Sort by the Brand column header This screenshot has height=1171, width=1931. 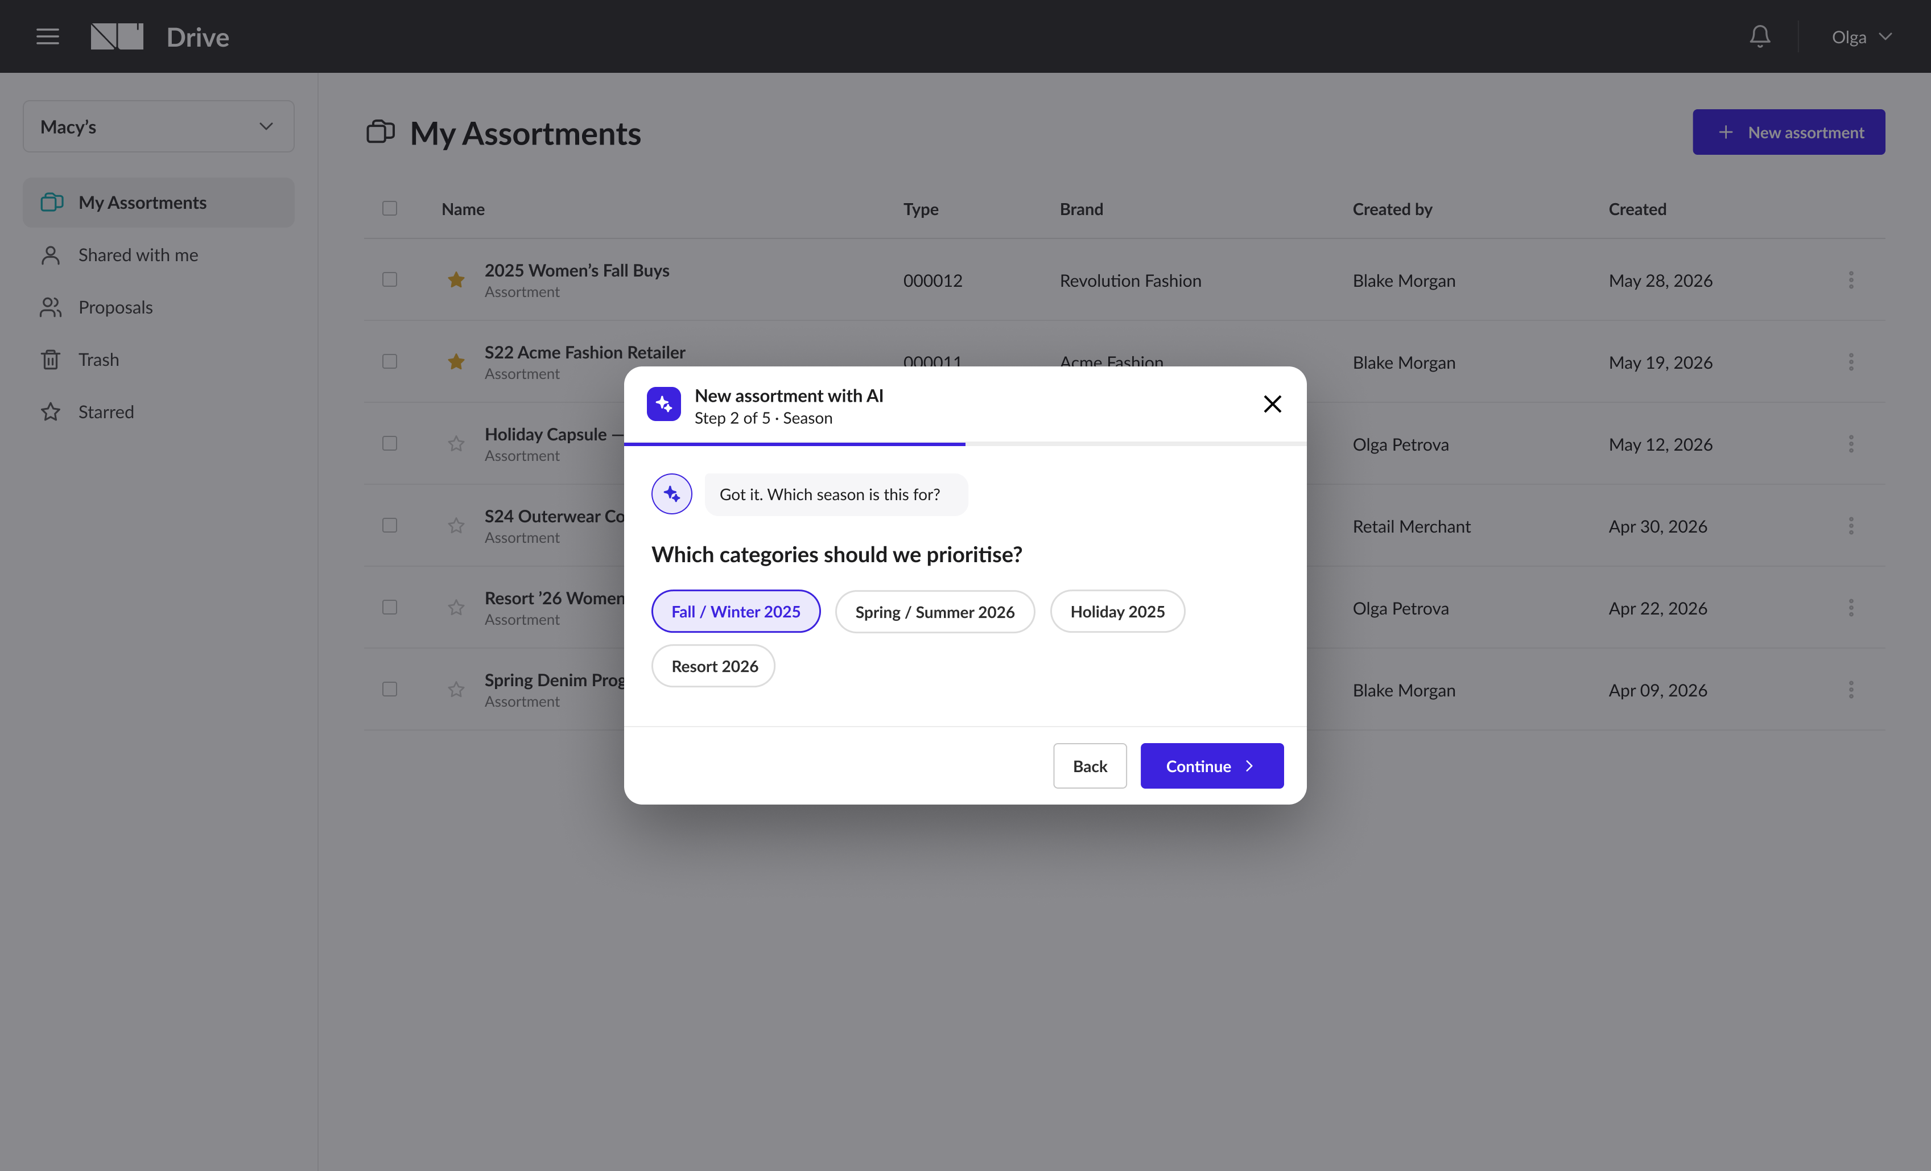[1082, 208]
